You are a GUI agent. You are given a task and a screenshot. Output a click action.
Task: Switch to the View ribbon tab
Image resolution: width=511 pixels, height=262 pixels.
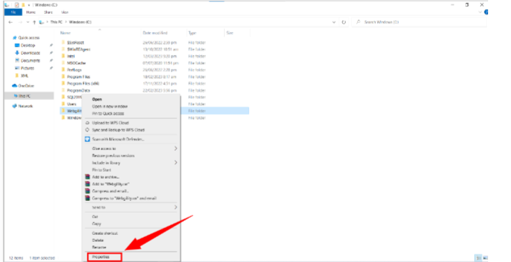point(65,13)
